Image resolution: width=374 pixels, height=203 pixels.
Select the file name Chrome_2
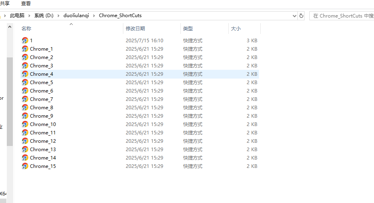click(42, 57)
